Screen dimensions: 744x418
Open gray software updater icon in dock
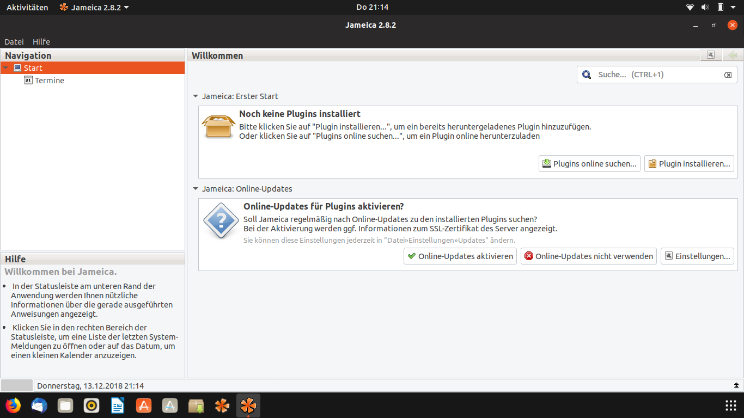click(x=170, y=405)
